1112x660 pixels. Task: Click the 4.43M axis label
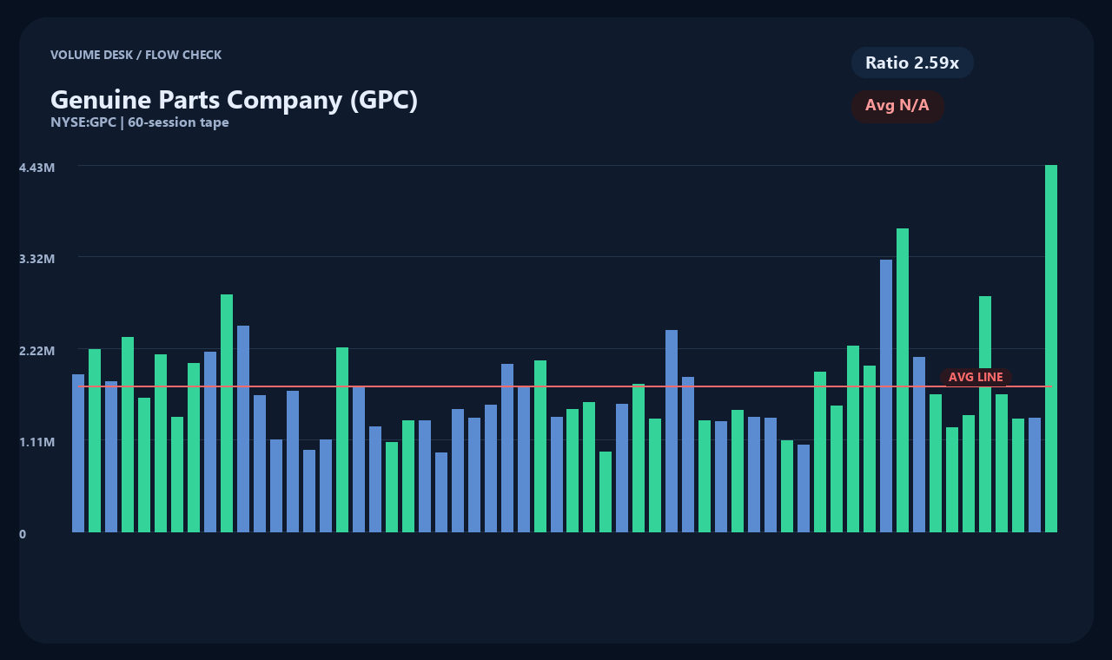[x=37, y=167]
